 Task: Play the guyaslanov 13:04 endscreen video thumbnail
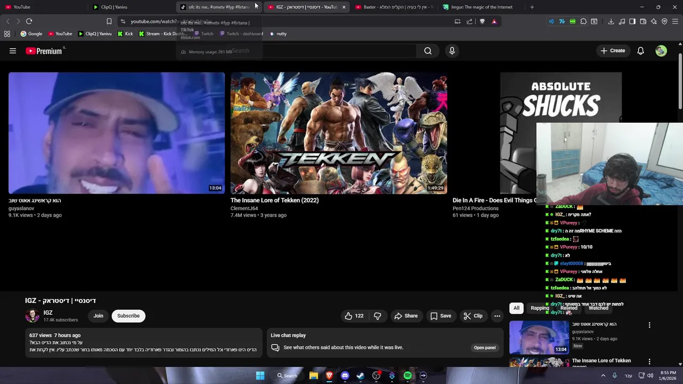click(x=116, y=133)
